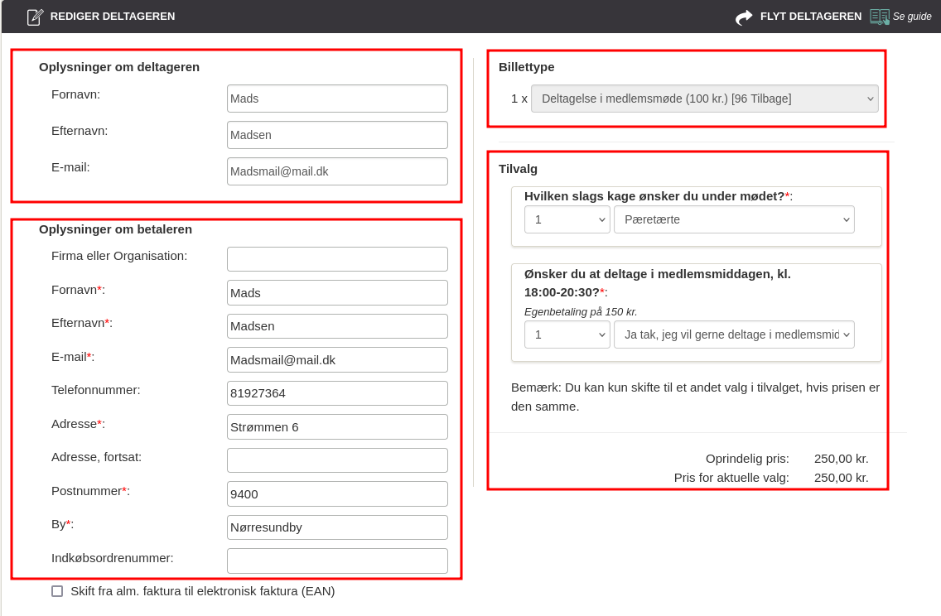Open the Se guide link
This screenshot has height=616, width=941.
(x=911, y=17)
